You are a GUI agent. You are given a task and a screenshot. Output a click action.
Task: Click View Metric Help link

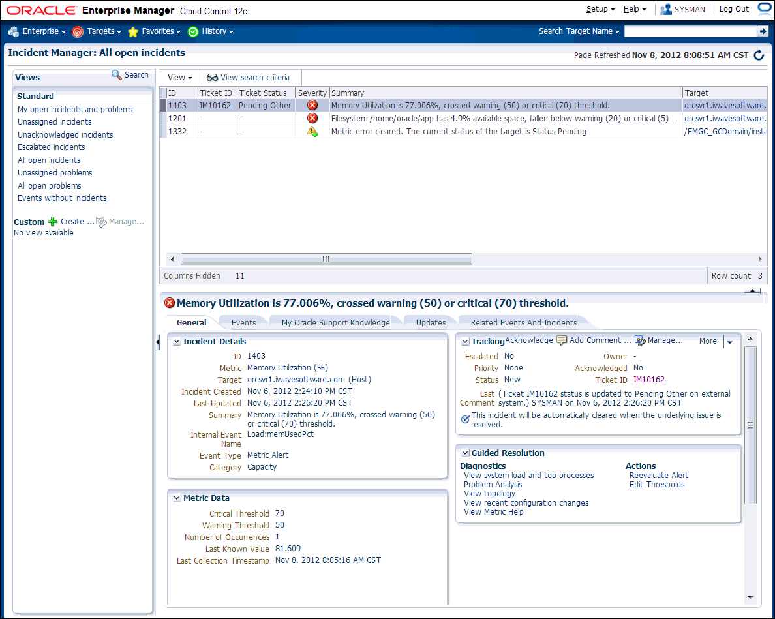tap(494, 512)
